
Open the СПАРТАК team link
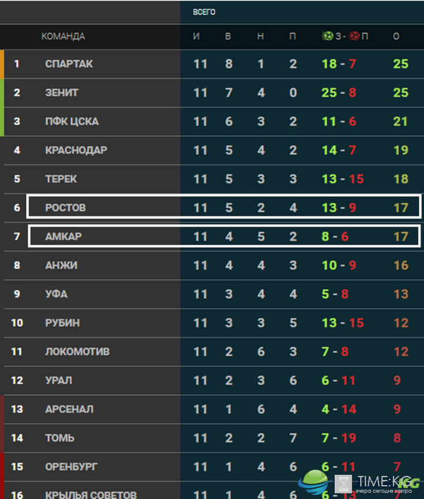point(69,64)
